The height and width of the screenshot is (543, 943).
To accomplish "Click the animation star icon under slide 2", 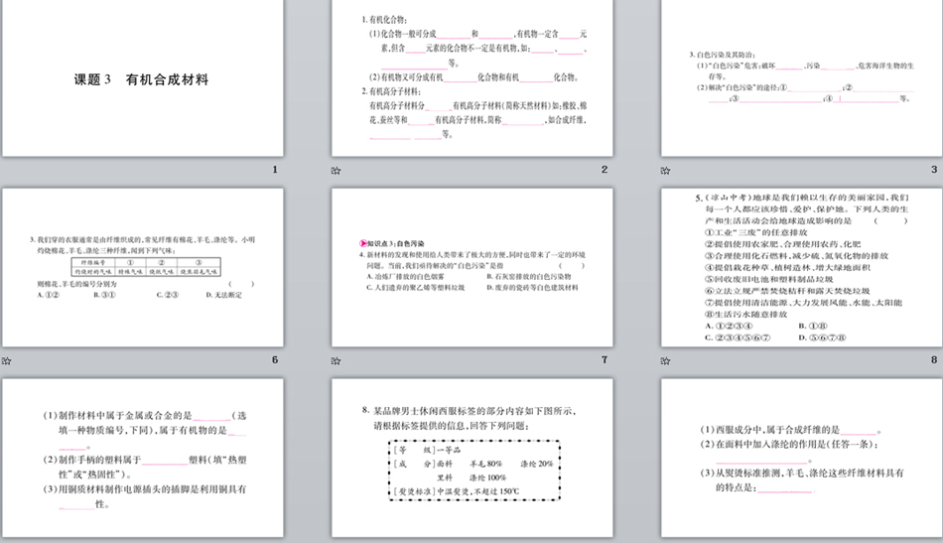I will coord(337,171).
